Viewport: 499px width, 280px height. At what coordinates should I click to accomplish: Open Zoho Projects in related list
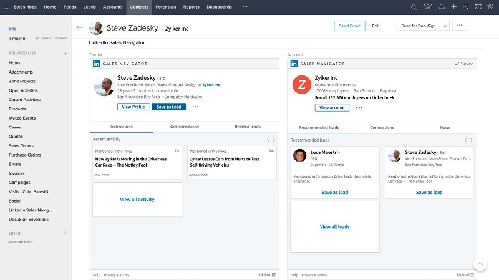click(x=22, y=81)
